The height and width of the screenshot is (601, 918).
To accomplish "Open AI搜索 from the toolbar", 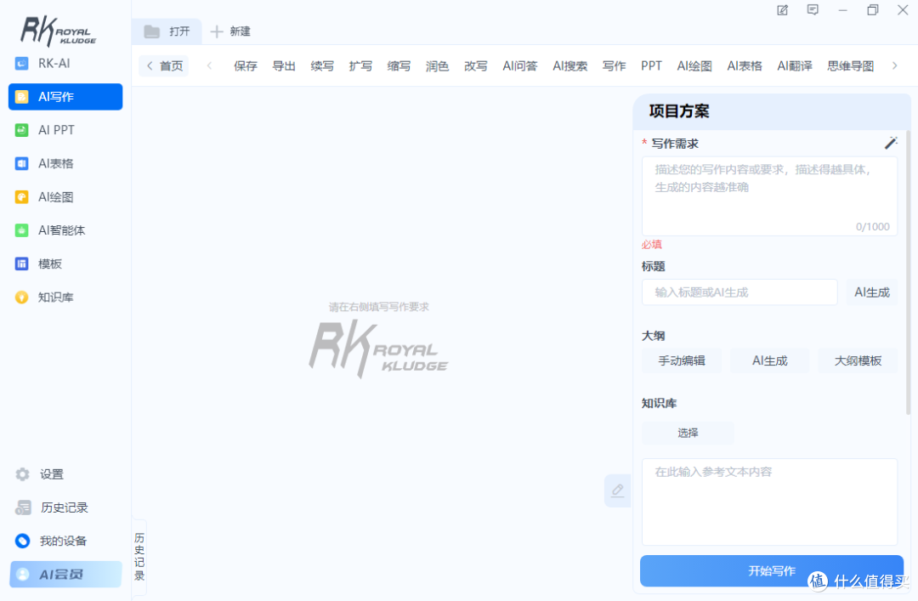I will click(x=569, y=65).
